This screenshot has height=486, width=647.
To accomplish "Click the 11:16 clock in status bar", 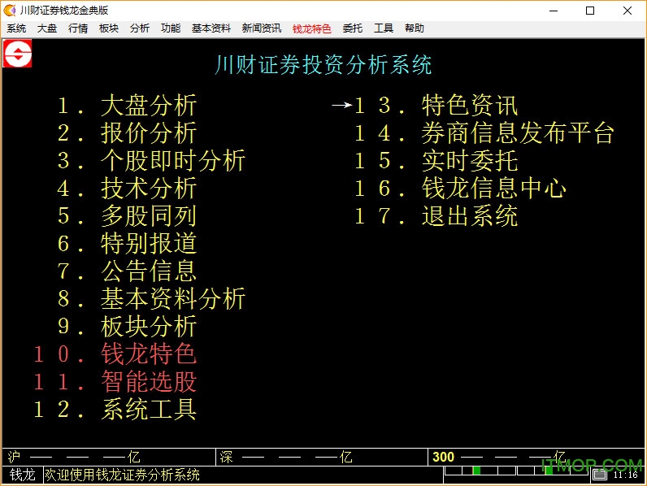I will (x=626, y=475).
